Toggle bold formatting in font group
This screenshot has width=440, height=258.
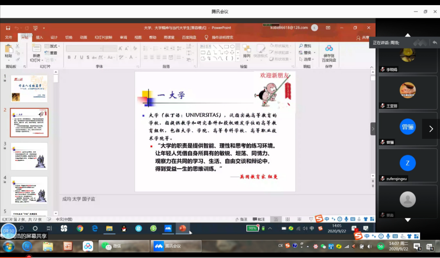69,58
